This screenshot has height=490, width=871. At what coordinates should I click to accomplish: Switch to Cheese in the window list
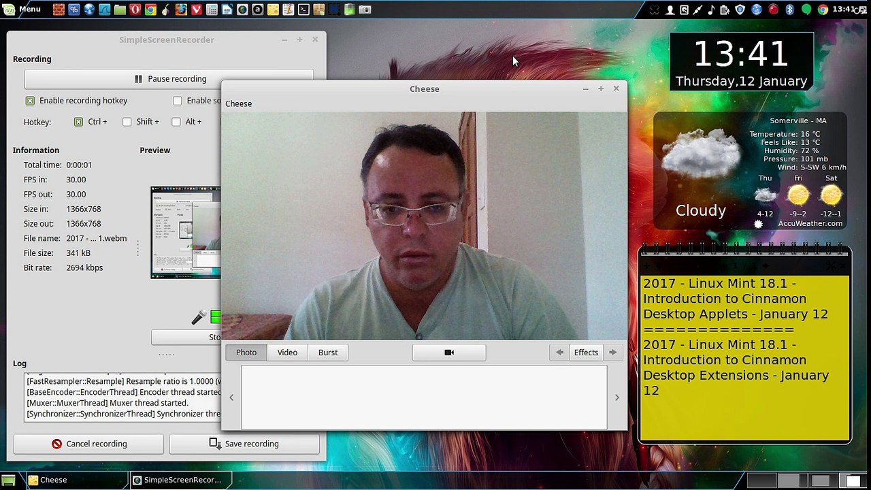click(x=75, y=480)
